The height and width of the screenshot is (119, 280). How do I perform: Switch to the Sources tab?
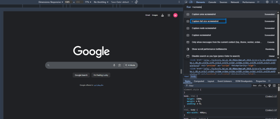pos(223,2)
